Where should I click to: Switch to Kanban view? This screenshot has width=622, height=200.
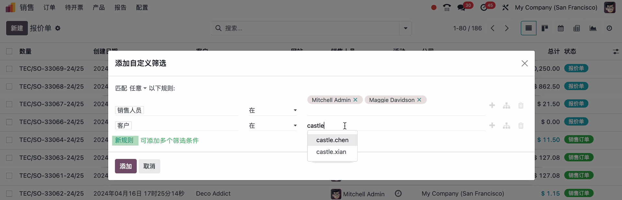click(545, 28)
